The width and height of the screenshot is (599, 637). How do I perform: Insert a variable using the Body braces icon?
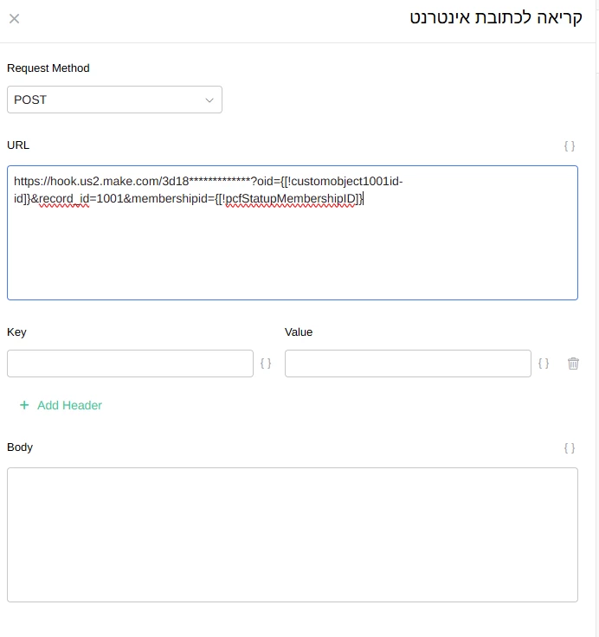click(569, 448)
